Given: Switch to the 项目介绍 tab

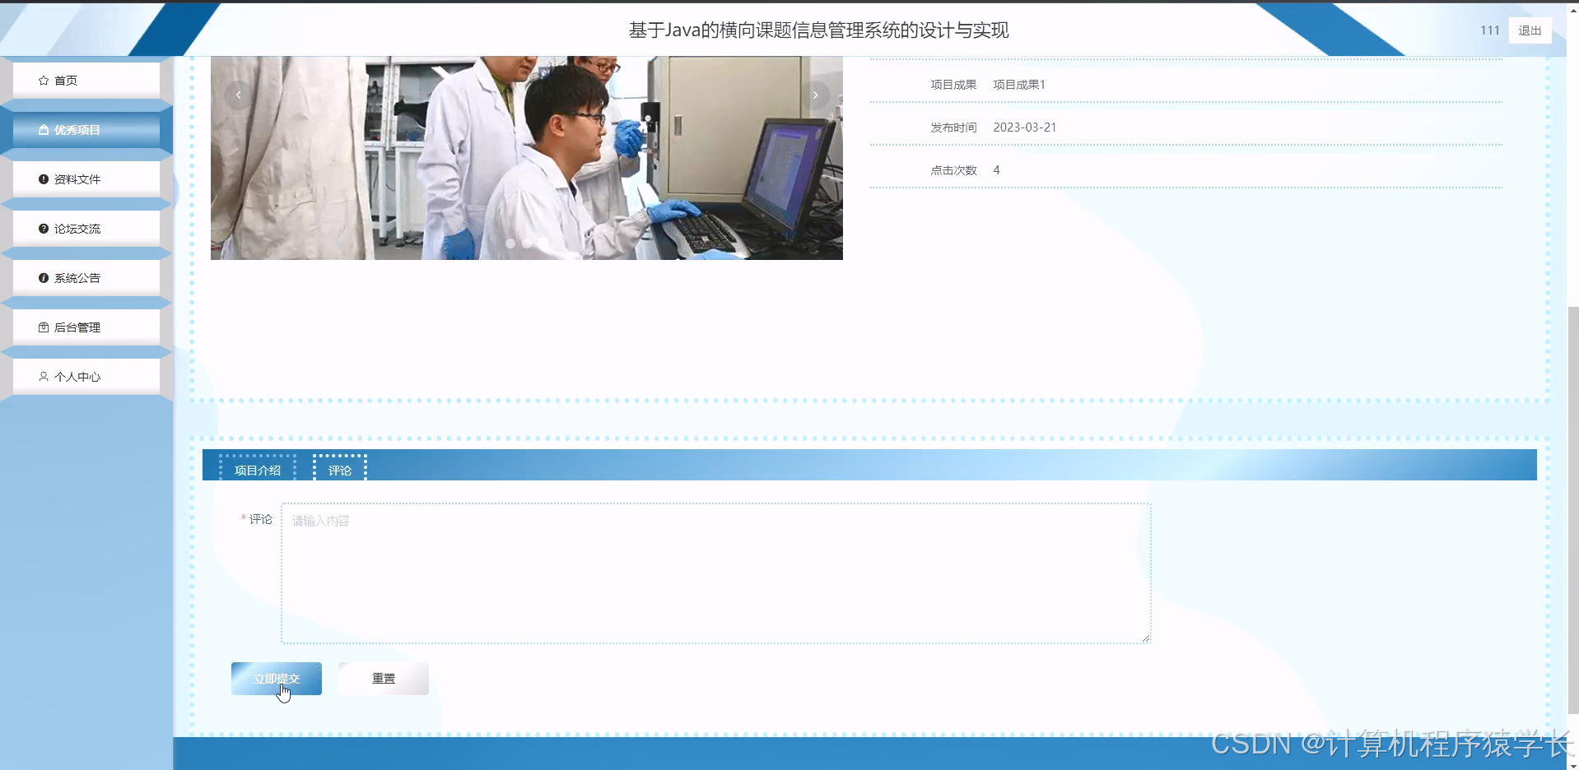Looking at the screenshot, I should click(258, 470).
